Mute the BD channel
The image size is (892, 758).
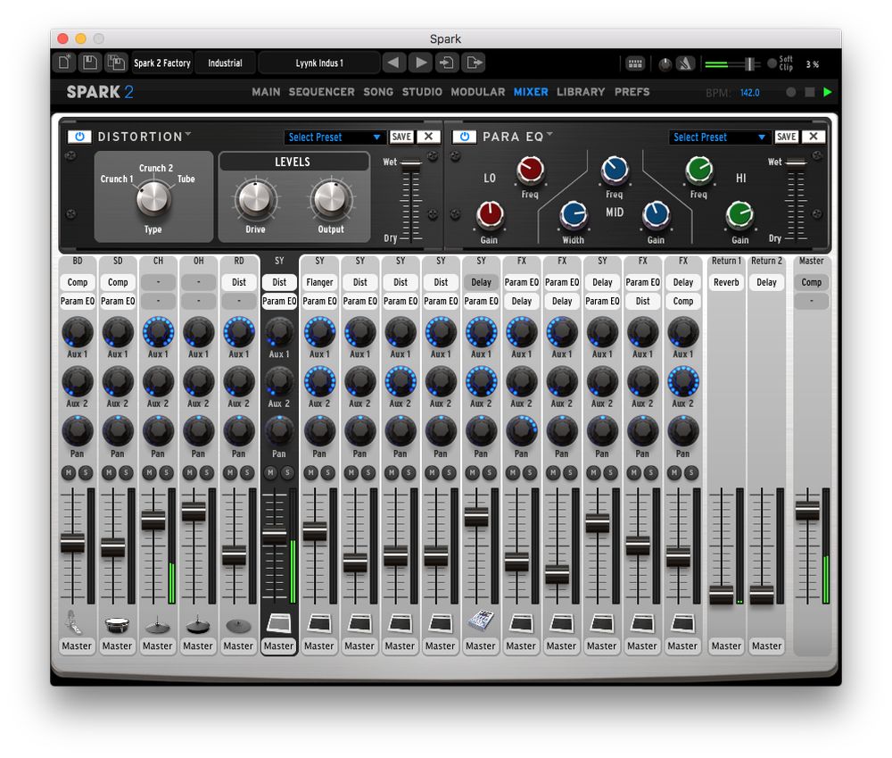tap(68, 472)
